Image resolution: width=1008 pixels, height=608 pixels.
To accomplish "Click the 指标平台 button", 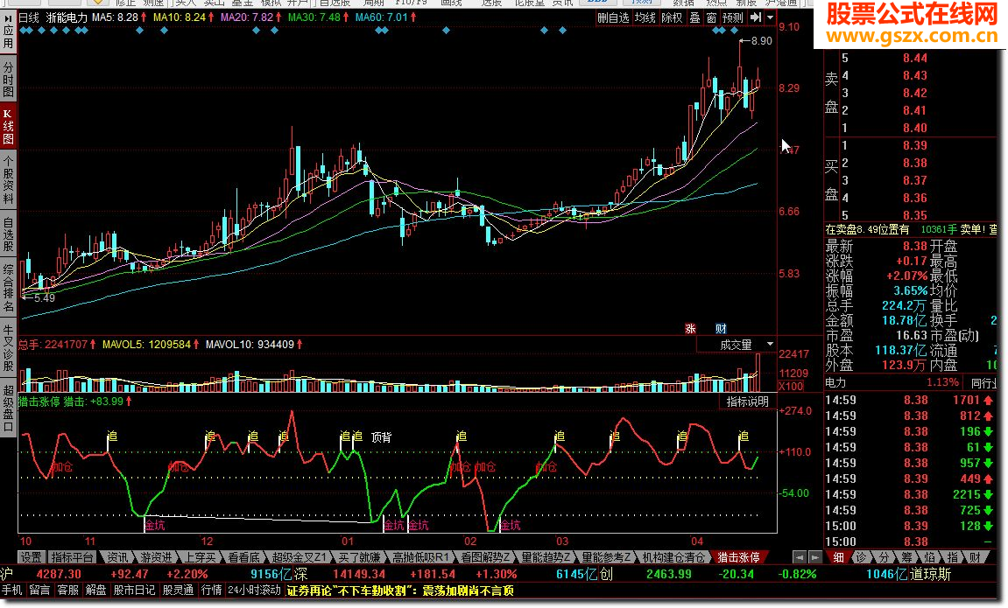I will (72, 557).
